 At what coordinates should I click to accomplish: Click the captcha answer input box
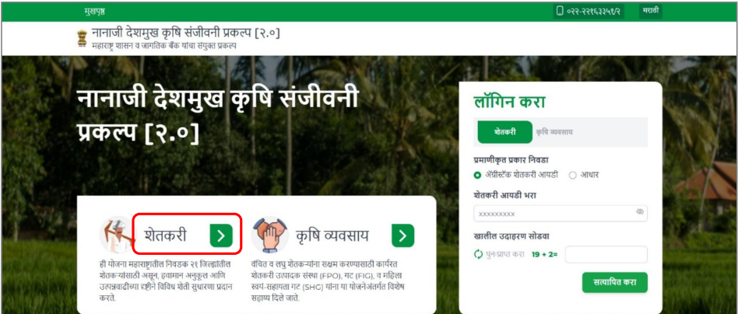606,254
